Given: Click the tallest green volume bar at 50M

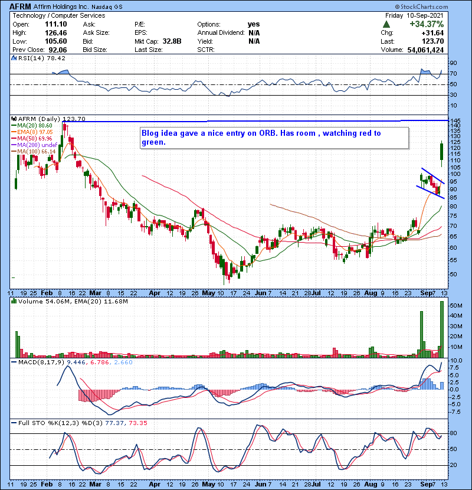Looking at the screenshot, I should click(442, 329).
